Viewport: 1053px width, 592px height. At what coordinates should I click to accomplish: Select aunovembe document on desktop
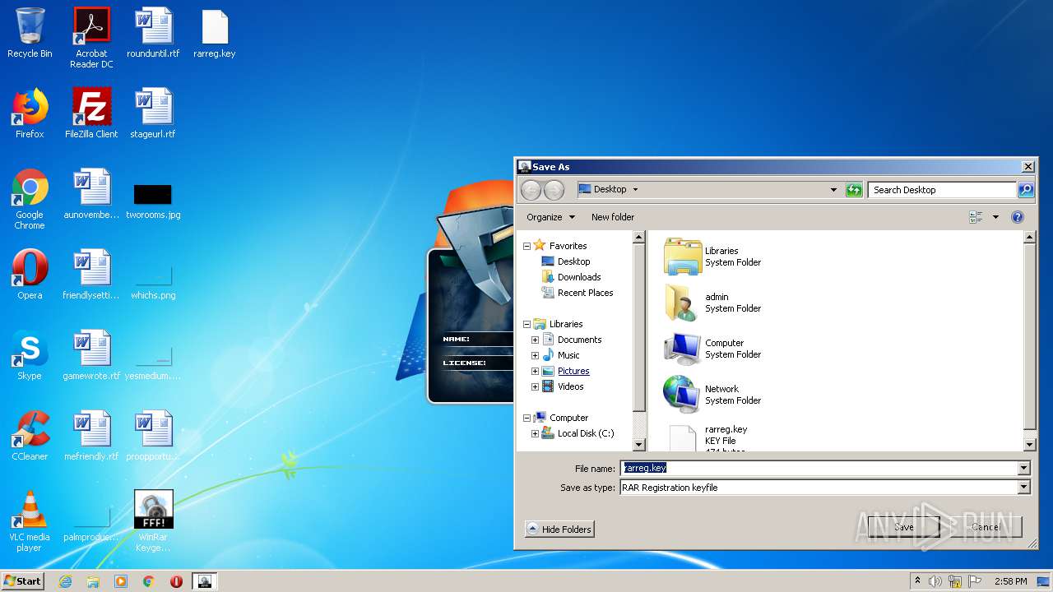(x=91, y=196)
